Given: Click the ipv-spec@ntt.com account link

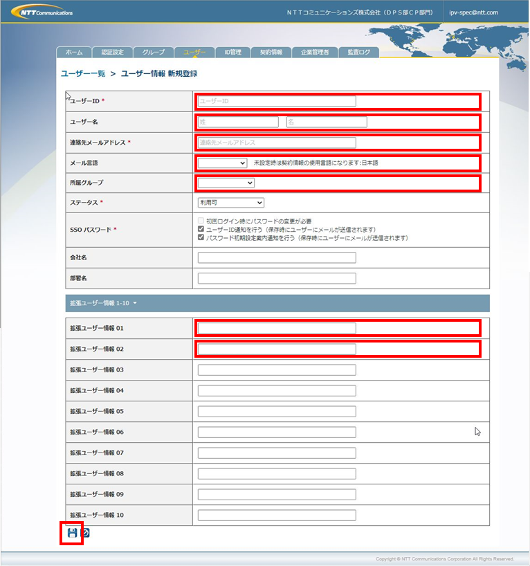Looking at the screenshot, I should click(473, 12).
